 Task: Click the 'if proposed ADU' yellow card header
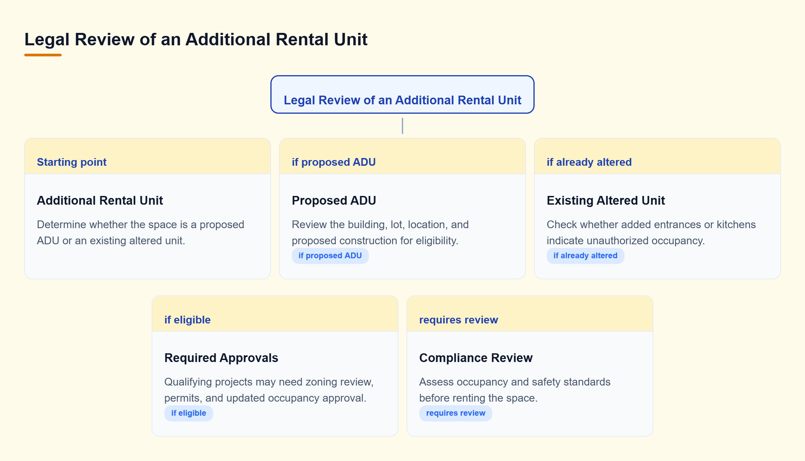(x=402, y=156)
